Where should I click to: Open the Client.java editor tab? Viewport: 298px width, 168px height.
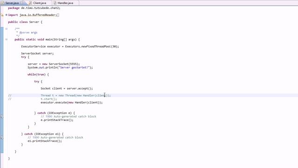(40, 3)
